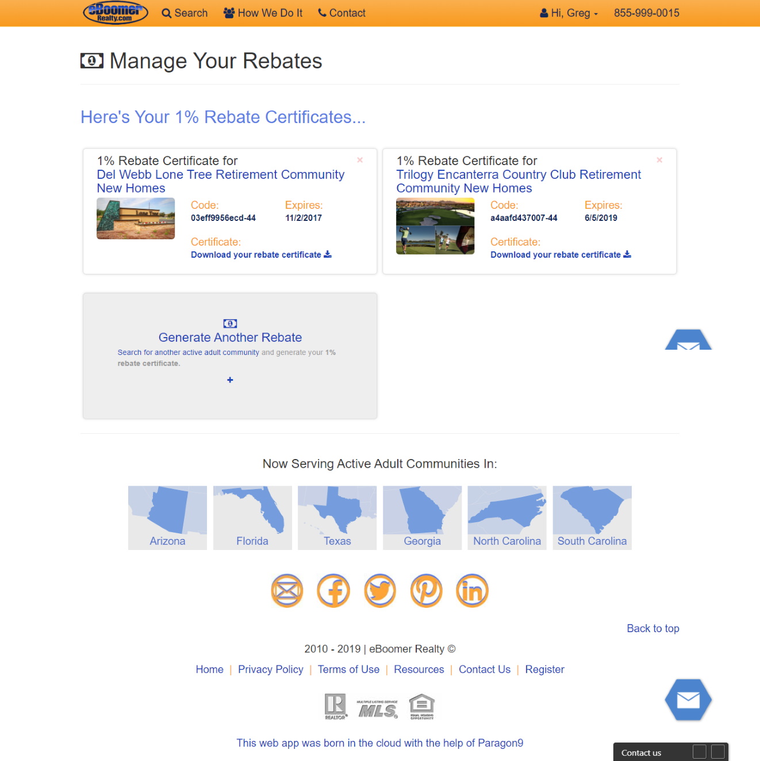Select the South Carolina state map tile

592,518
